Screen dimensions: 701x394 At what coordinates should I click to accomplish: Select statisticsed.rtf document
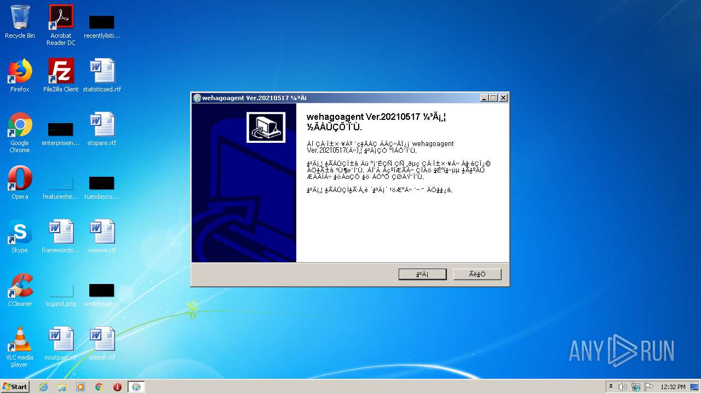click(102, 76)
